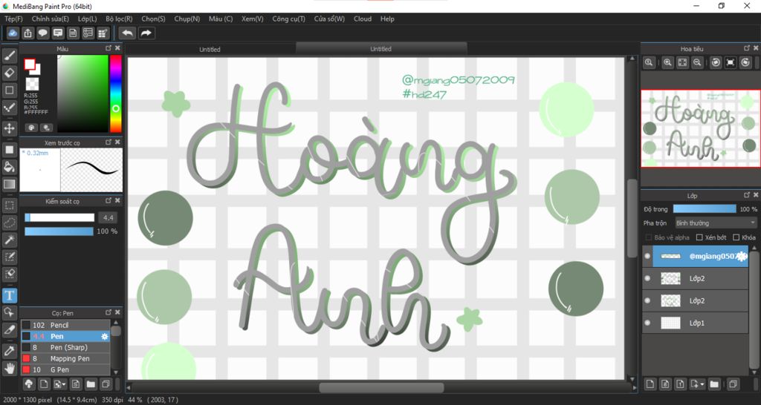
Task: Select the transparent color swatch
Action: [33, 83]
